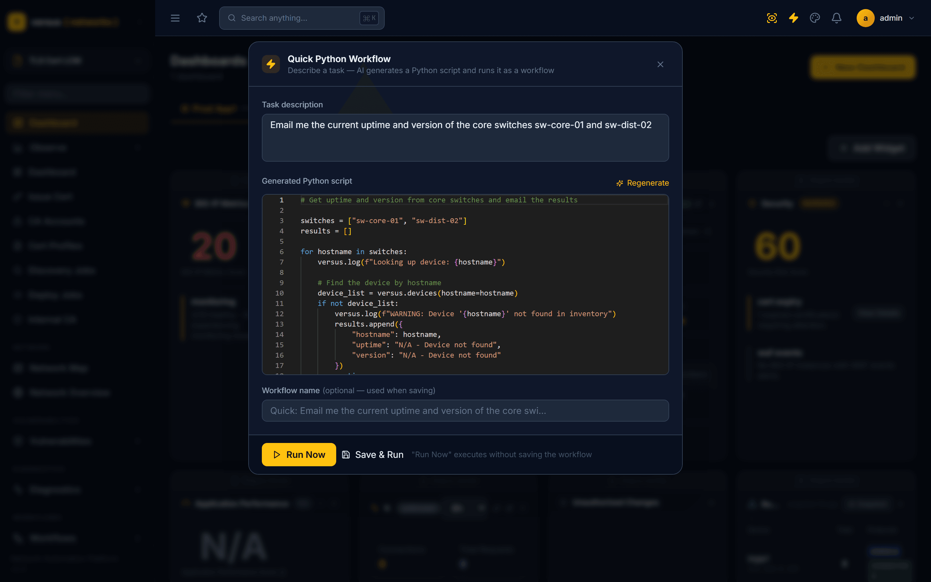Click 'Generated Python script' label
This screenshot has height=582, width=931.
point(306,181)
